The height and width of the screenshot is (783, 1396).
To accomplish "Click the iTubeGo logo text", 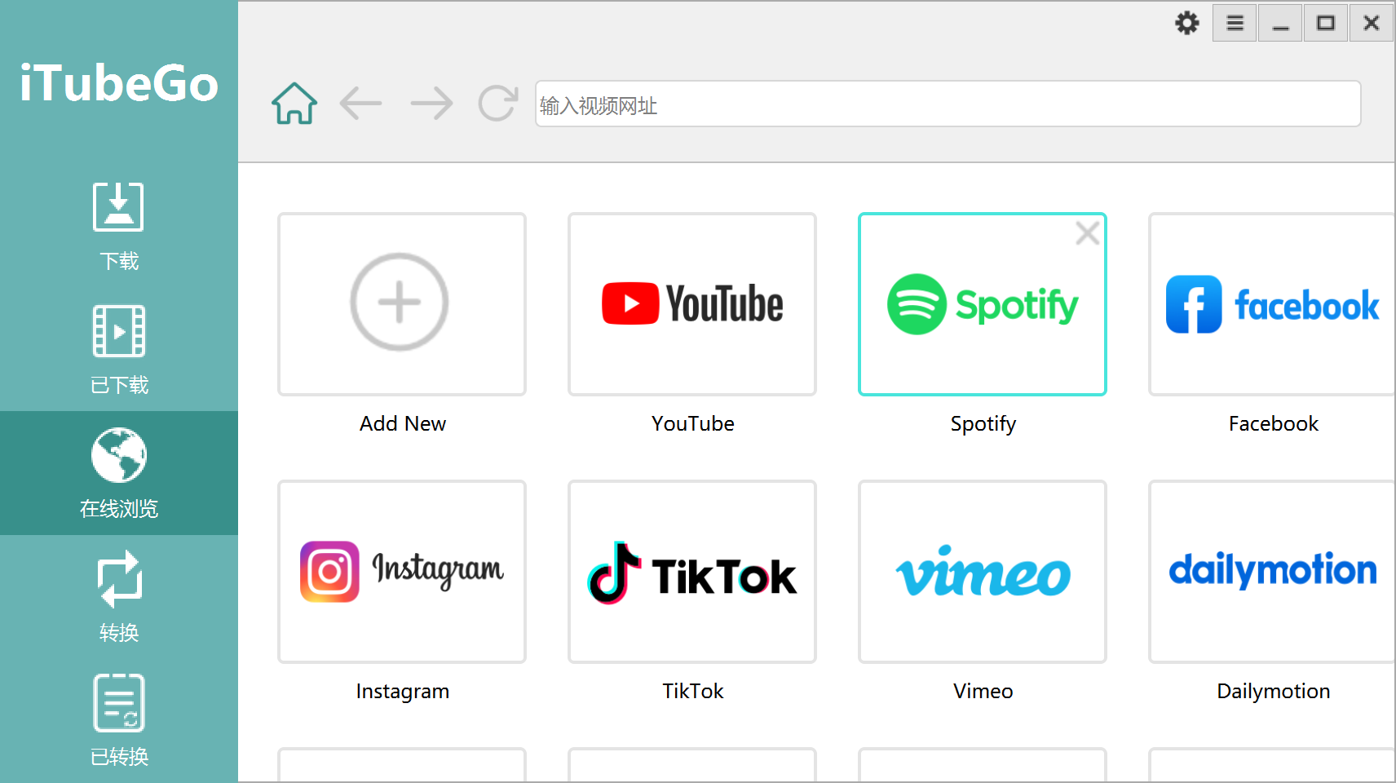I will (119, 83).
